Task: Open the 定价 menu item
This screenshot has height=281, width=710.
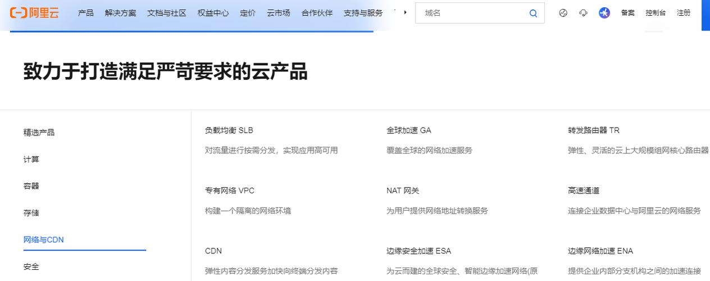Action: tap(248, 13)
